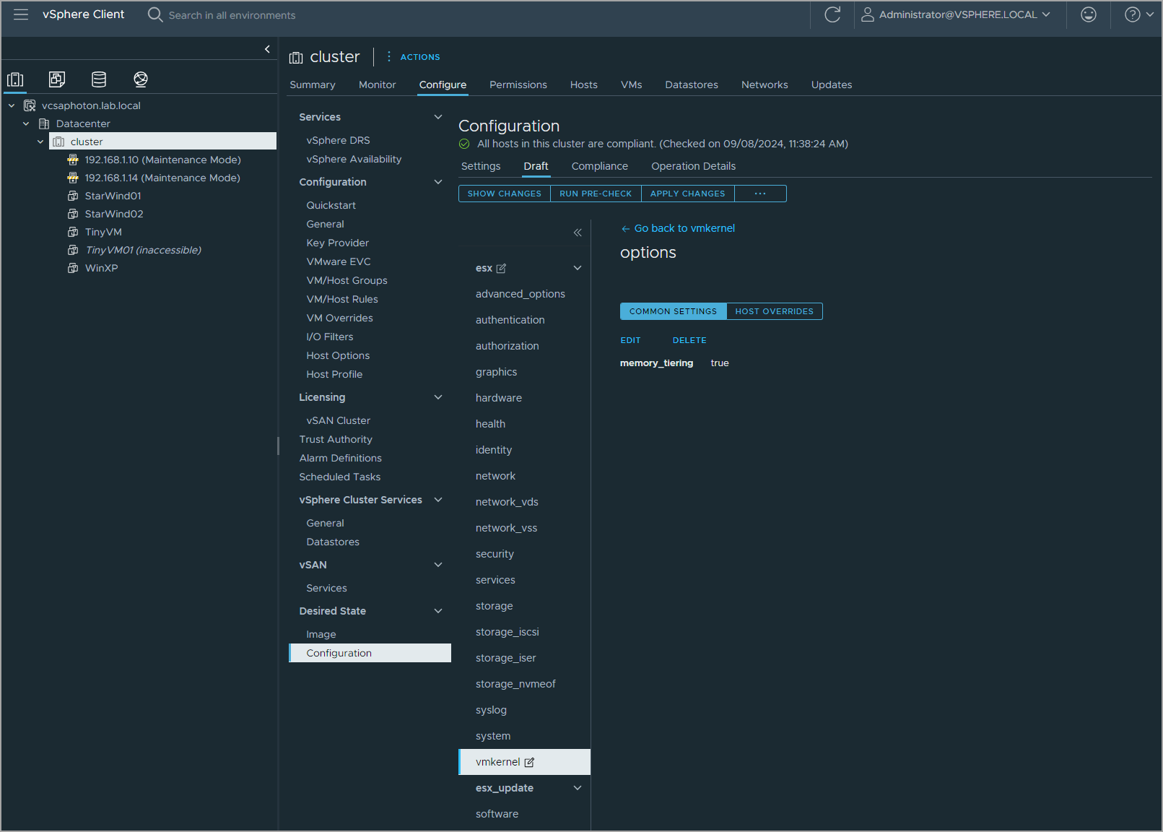Open vSphere DRS settings

click(x=338, y=140)
